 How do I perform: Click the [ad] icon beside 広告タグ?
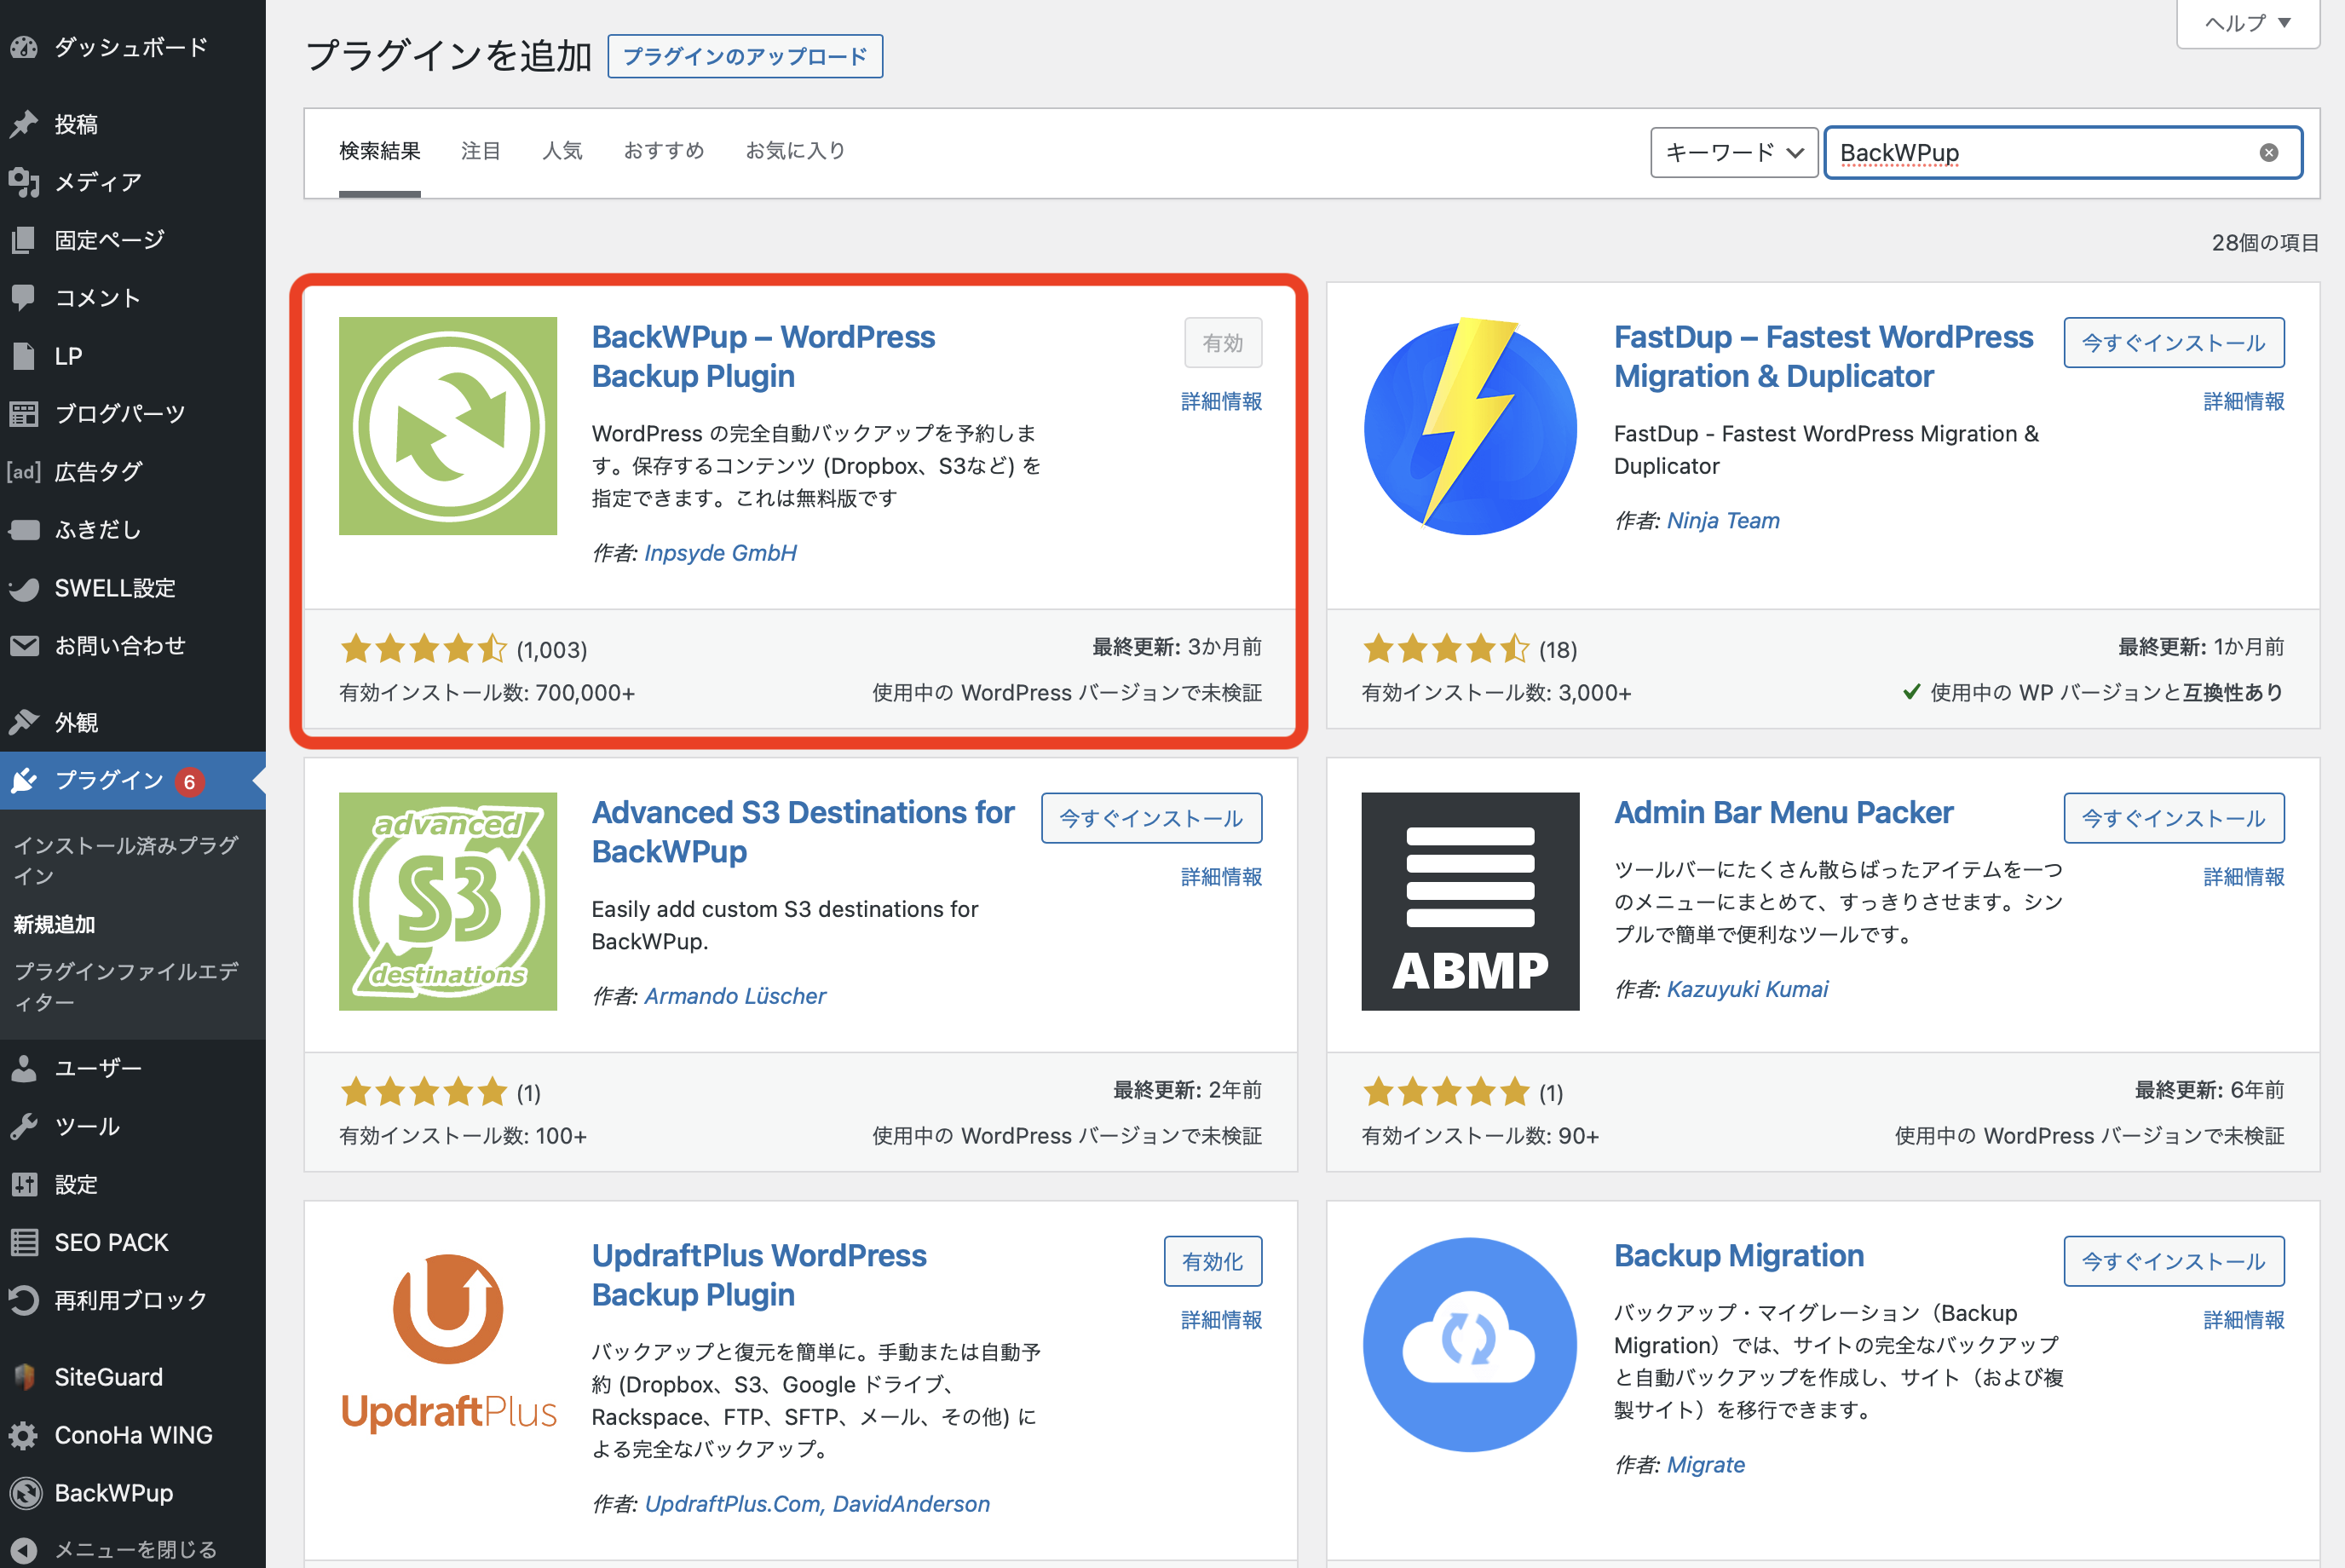pos(24,472)
